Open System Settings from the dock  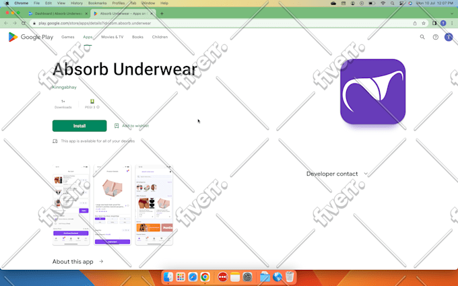pos(247,277)
